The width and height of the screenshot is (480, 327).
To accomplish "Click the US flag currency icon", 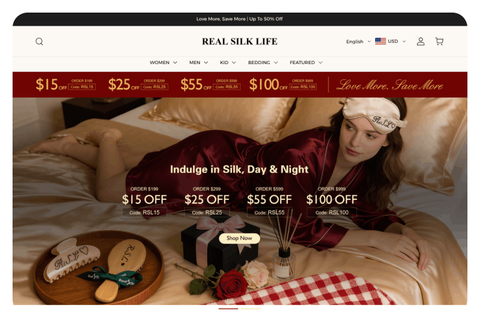I will point(381,41).
